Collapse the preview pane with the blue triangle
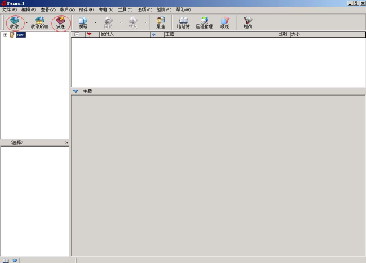 coord(76,91)
